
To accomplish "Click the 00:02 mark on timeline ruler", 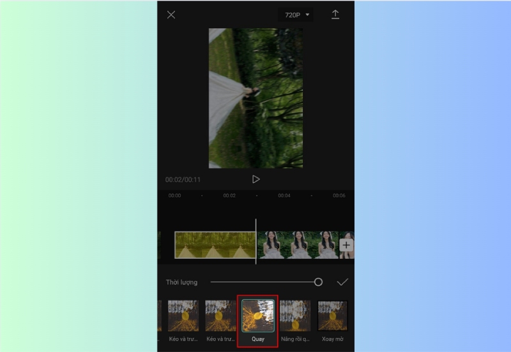I will pyautogui.click(x=229, y=196).
